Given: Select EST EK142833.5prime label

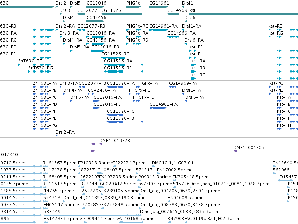Looking at the screenshot, I should click(63, 219).
